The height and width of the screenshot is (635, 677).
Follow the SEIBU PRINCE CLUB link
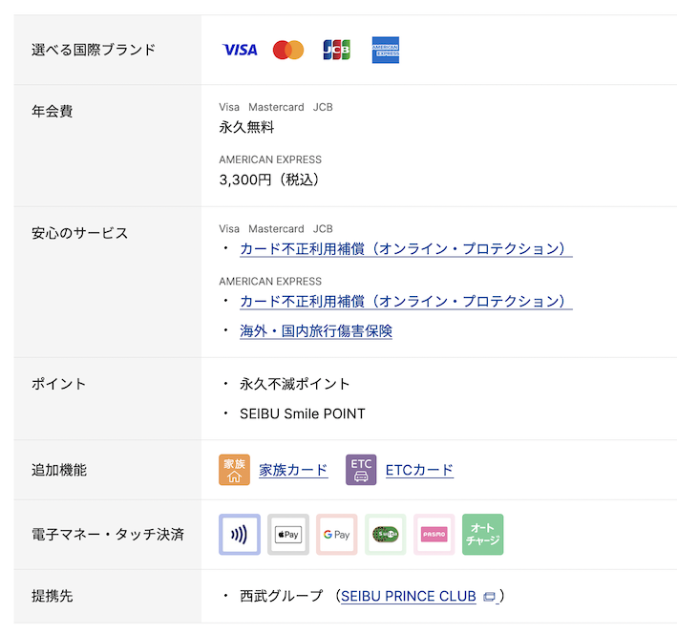tap(408, 596)
